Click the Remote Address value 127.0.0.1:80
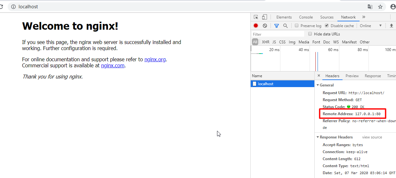The height and width of the screenshot is (178, 396). coord(368,114)
